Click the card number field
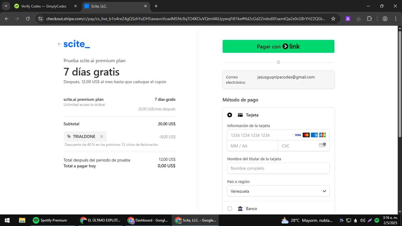 tap(278, 135)
